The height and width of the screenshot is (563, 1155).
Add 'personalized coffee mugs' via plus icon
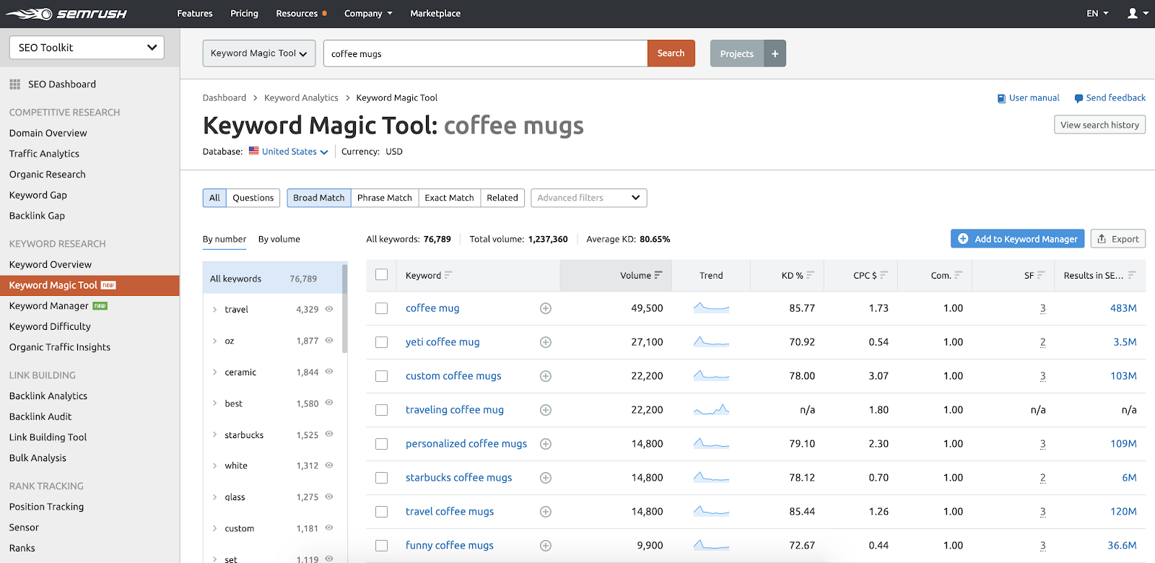click(546, 444)
